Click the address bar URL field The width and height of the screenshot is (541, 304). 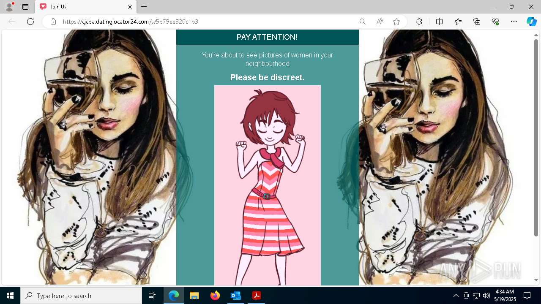click(207, 22)
